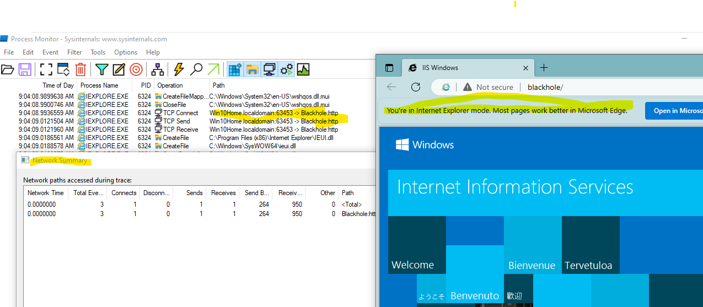Image resolution: width=703 pixels, height=307 pixels.
Task: Click the Other column header
Action: 321,193
